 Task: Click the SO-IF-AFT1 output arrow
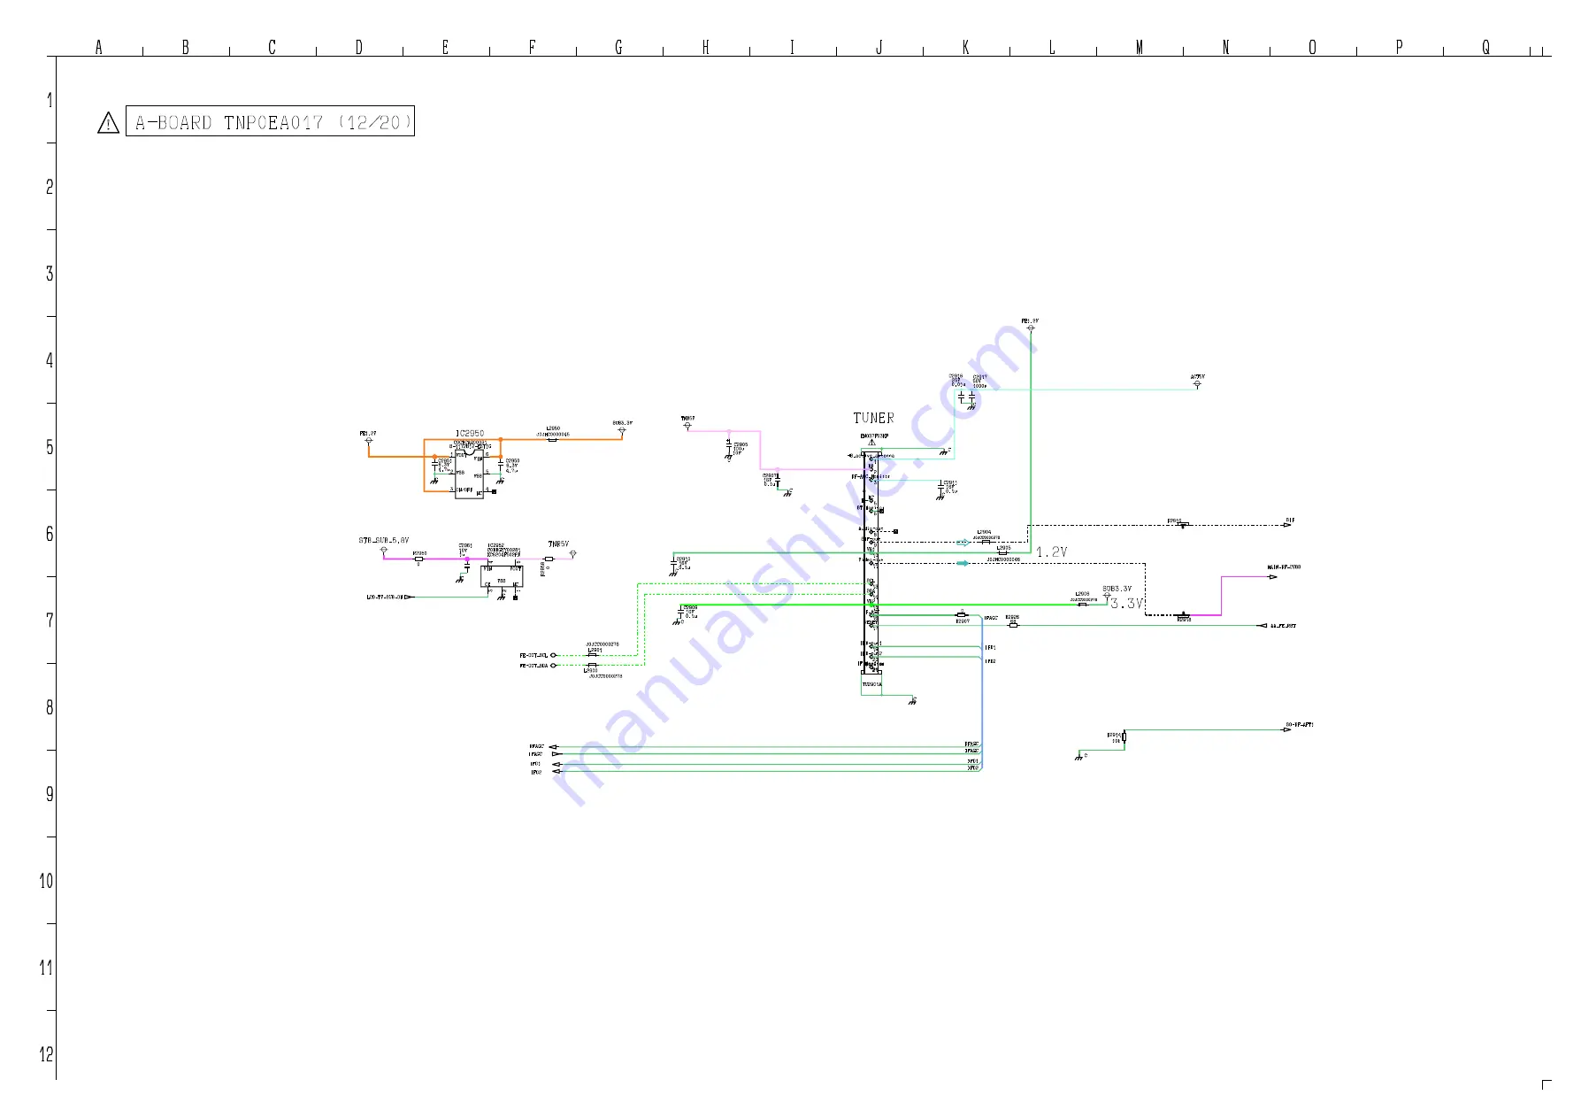(1287, 730)
